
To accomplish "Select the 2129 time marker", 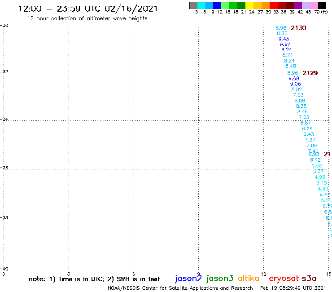I will pyautogui.click(x=310, y=73).
